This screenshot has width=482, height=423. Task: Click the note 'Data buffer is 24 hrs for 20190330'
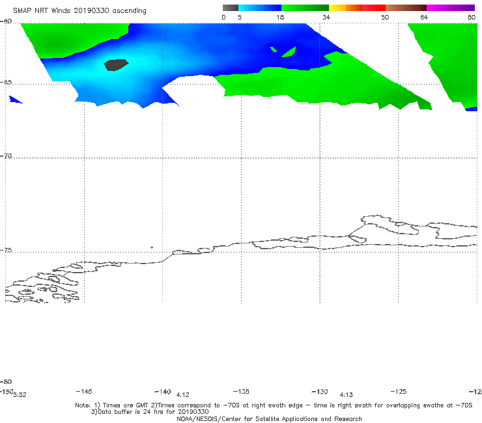click(150, 412)
